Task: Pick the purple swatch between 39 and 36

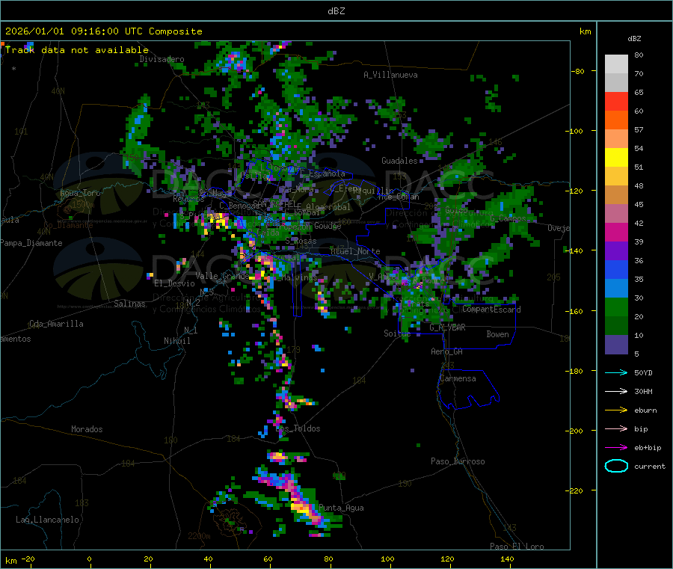Action: [x=616, y=251]
